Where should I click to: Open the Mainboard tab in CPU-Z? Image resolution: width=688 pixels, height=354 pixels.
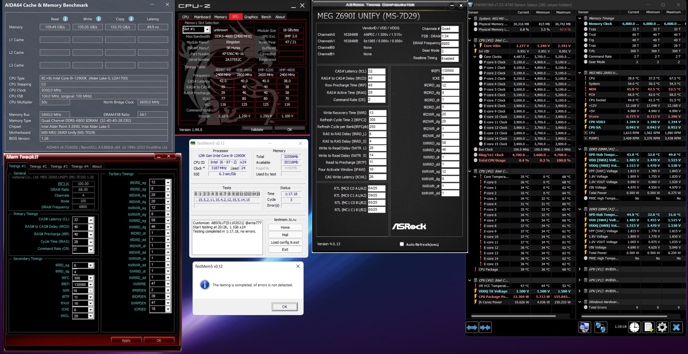point(202,17)
